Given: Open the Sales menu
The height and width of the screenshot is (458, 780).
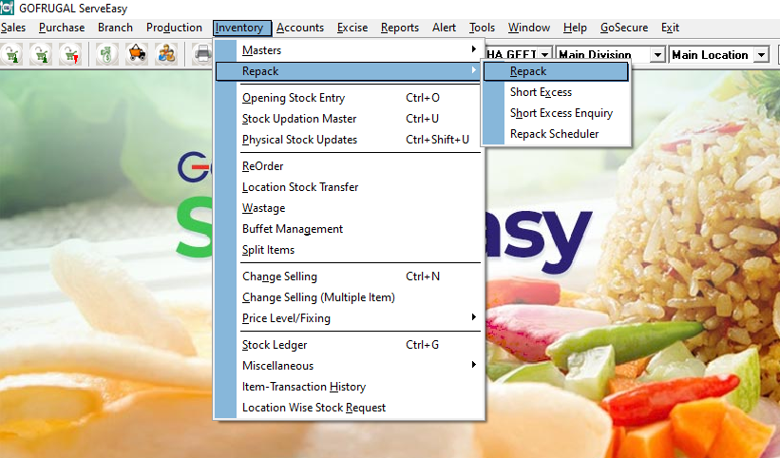Looking at the screenshot, I should (x=13, y=28).
